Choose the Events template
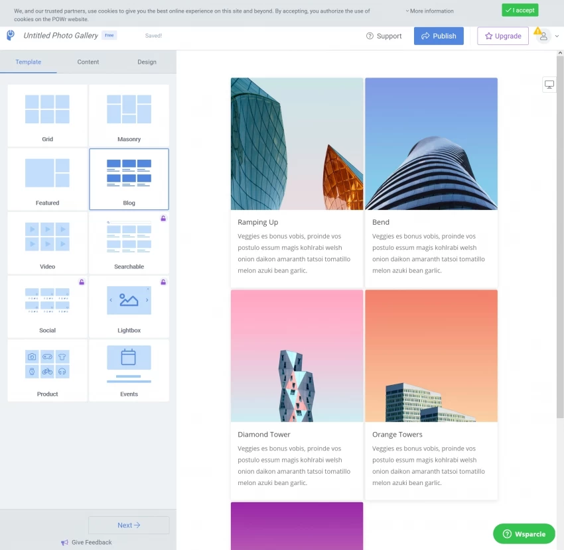Viewport: 564px width, 550px height. [129, 370]
